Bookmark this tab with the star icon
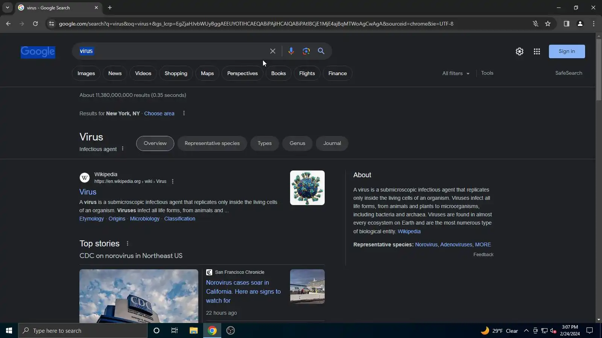The height and width of the screenshot is (338, 602). (548, 24)
